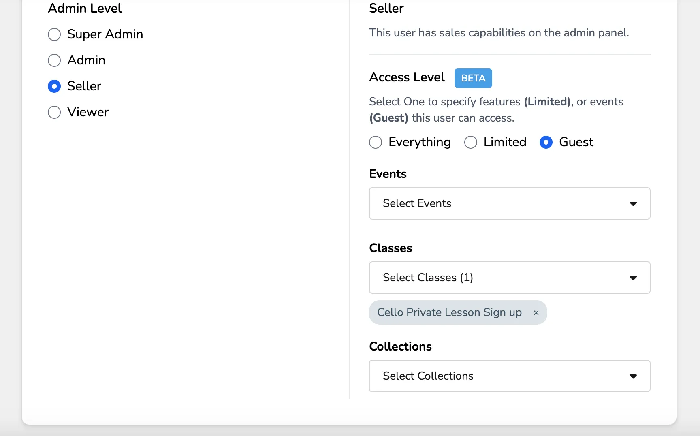Screen dimensions: 700x436
Task: Click the BETA badge
Action: pos(473,78)
